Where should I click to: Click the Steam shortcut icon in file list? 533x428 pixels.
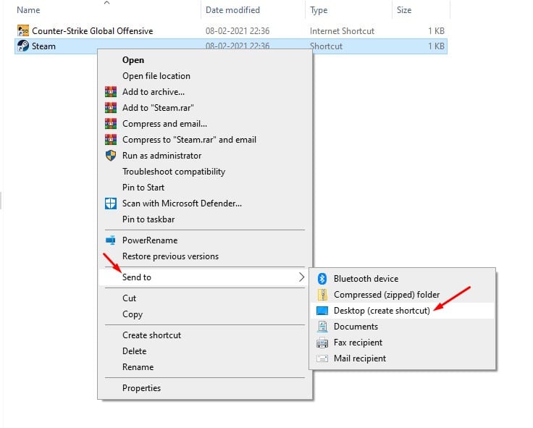coord(23,46)
